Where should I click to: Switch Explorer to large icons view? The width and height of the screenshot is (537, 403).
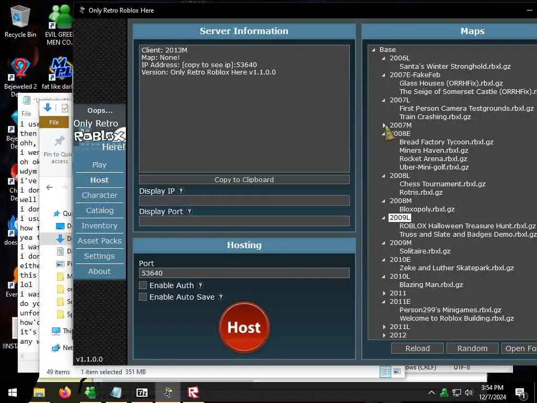point(397,372)
